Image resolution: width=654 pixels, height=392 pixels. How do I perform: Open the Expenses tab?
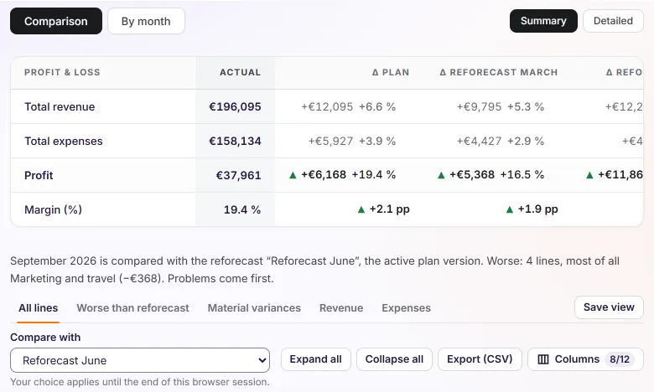407,308
